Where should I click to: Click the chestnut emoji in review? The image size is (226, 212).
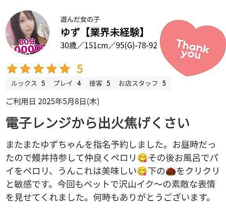point(171,171)
